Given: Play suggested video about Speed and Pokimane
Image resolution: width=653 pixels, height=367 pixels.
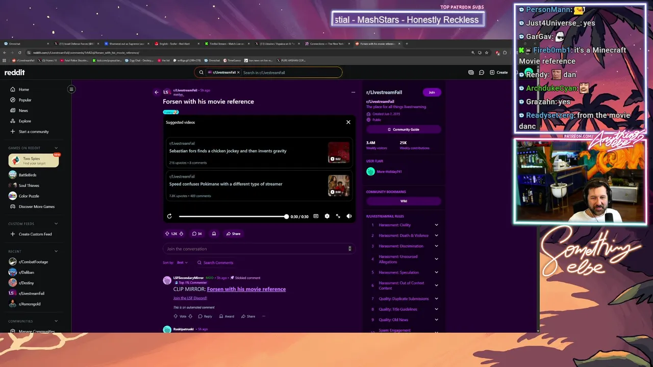Looking at the screenshot, I should (259, 186).
